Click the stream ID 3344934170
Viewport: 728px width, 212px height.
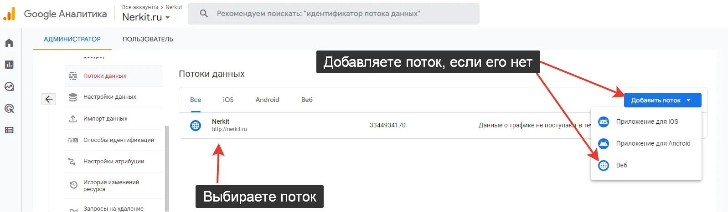click(387, 125)
